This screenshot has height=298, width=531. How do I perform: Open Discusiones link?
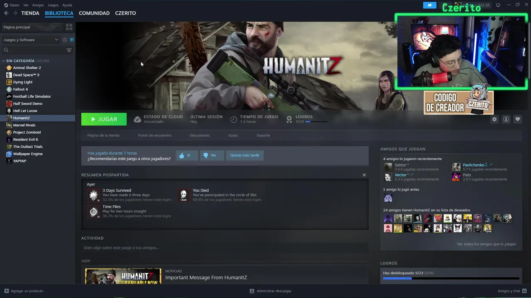pyautogui.click(x=200, y=135)
